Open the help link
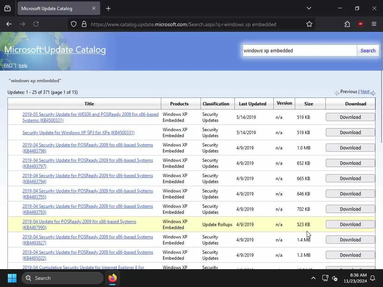383x287 pixels. (23, 65)
